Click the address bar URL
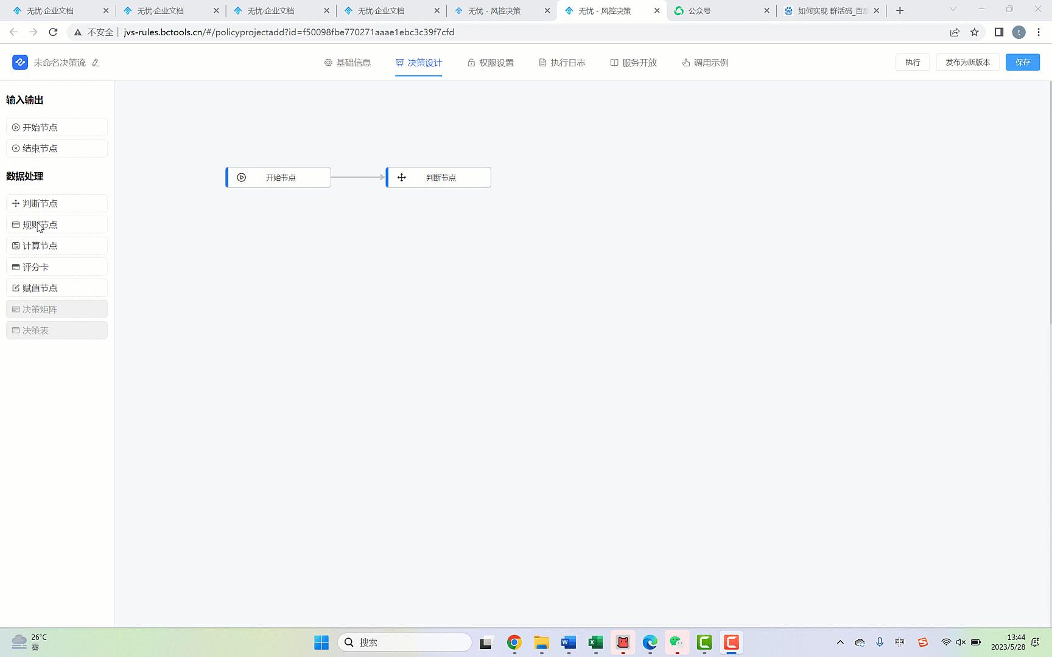 [289, 32]
